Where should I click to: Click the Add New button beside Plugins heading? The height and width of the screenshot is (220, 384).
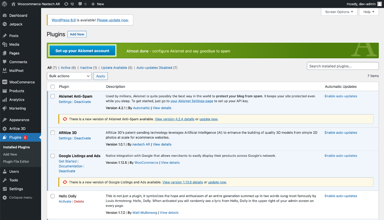(77, 34)
